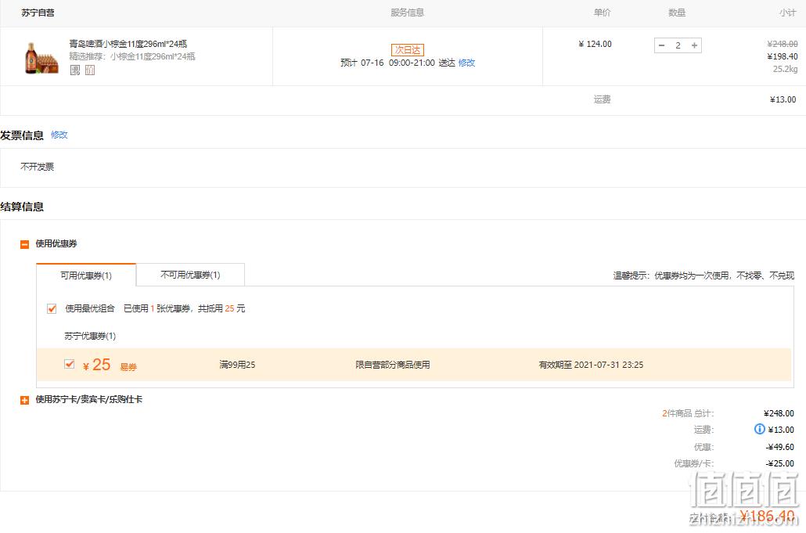Viewport: 806px width, 533px height.
Task: Click the 服务信息 column header
Action: coord(407,13)
